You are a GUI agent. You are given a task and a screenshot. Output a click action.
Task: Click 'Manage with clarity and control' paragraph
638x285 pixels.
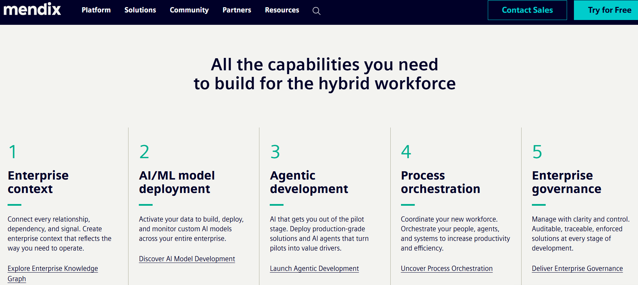(x=580, y=234)
